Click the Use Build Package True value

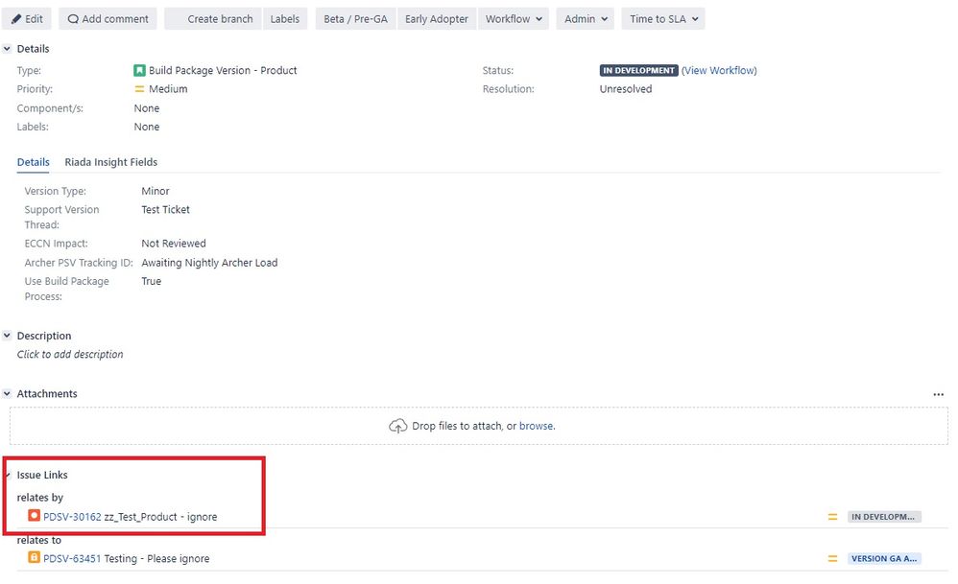click(x=152, y=281)
